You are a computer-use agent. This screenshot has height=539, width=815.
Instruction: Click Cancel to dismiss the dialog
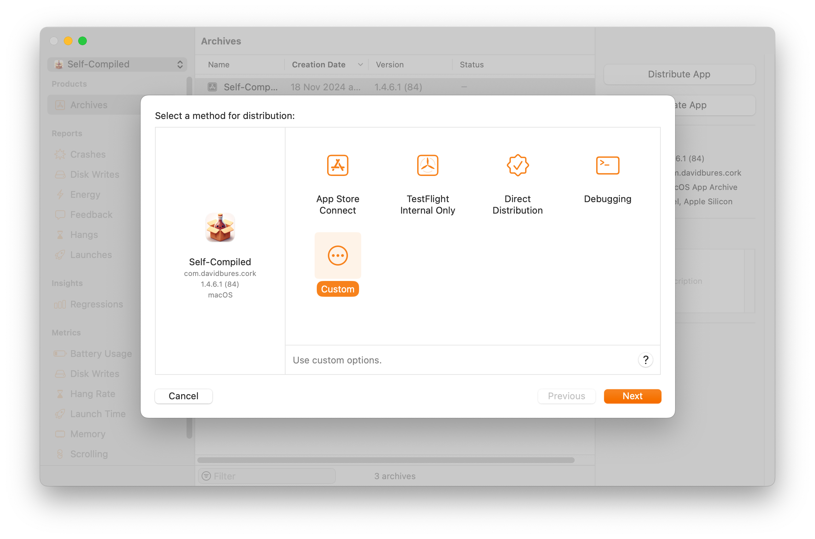tap(184, 396)
